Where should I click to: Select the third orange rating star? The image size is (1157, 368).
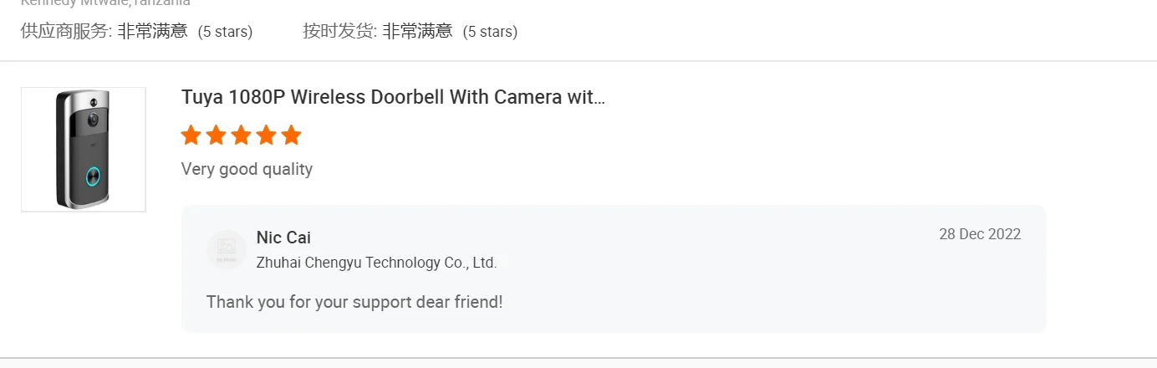coord(241,135)
